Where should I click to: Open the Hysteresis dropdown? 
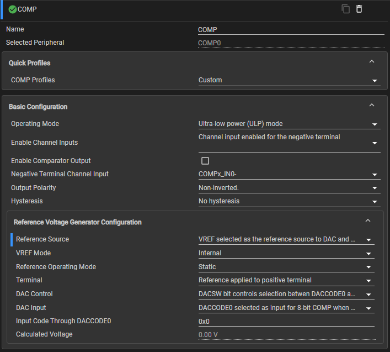289,201
